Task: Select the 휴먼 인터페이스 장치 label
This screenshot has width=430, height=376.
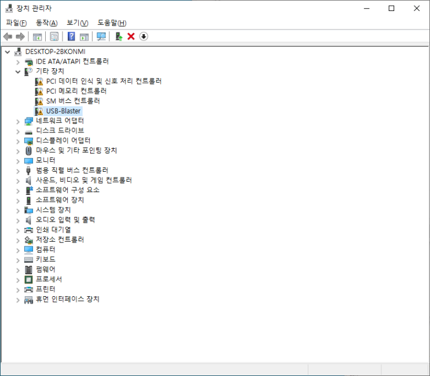Action: point(68,299)
